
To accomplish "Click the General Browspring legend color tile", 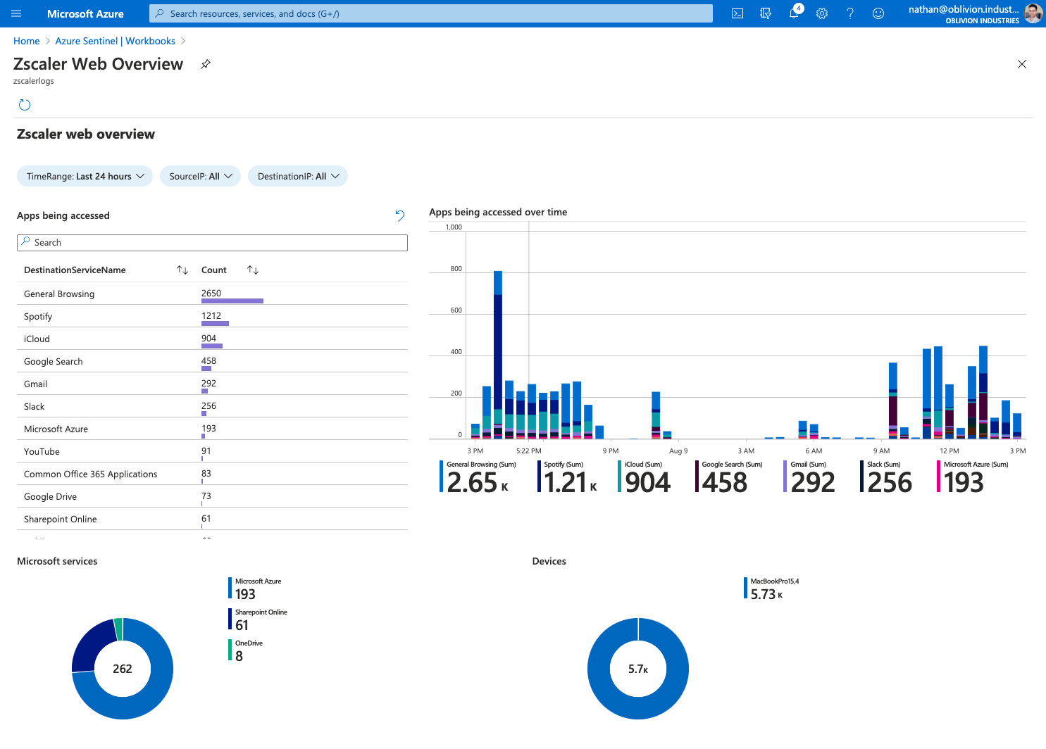I will 442,477.
